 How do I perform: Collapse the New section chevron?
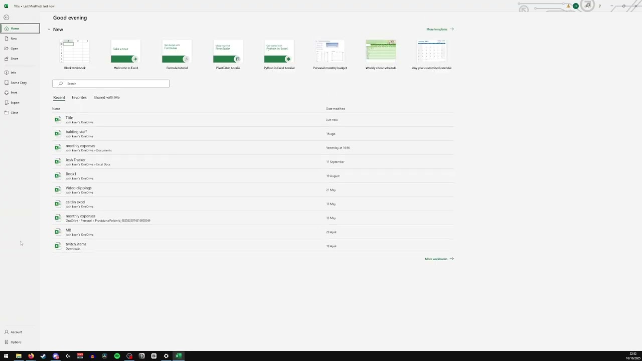[x=49, y=29]
